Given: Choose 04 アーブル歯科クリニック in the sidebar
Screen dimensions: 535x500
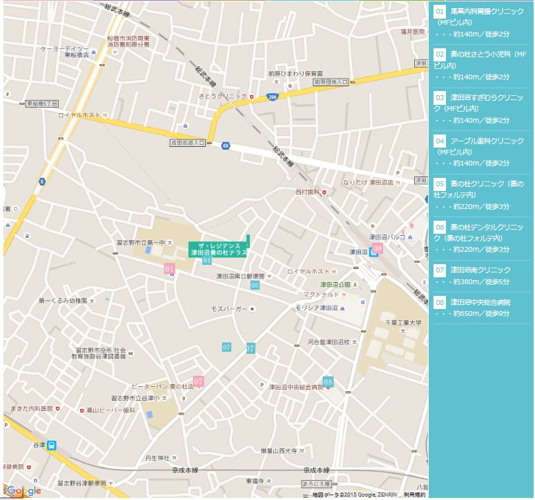Looking at the screenshot, I should click(x=480, y=146).
